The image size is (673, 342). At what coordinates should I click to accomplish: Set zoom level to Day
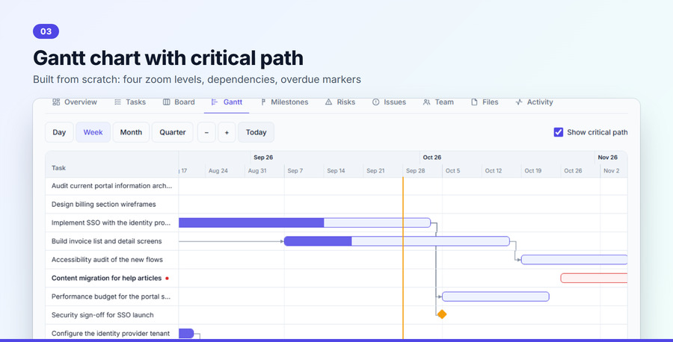(59, 132)
